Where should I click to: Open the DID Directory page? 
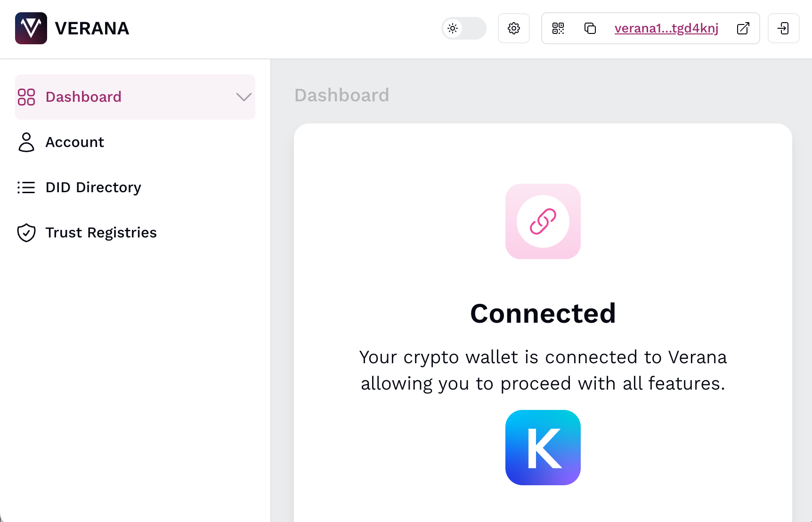coord(93,187)
